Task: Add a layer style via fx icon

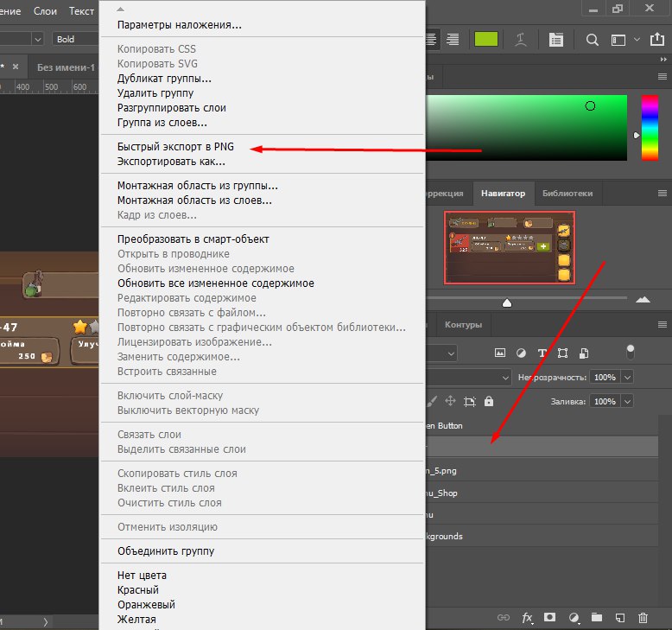Action: pos(527,618)
